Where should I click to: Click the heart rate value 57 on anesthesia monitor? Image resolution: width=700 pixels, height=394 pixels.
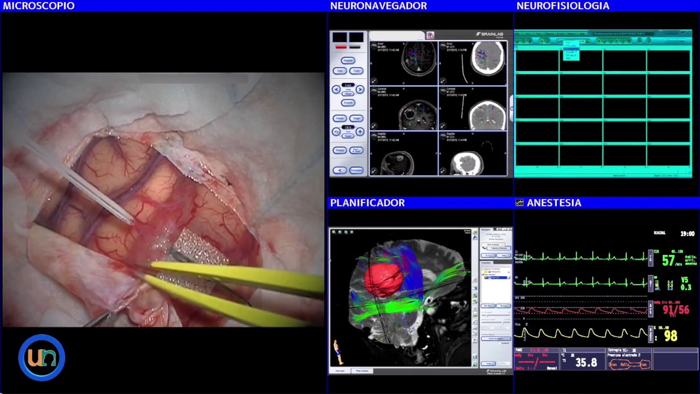click(668, 261)
